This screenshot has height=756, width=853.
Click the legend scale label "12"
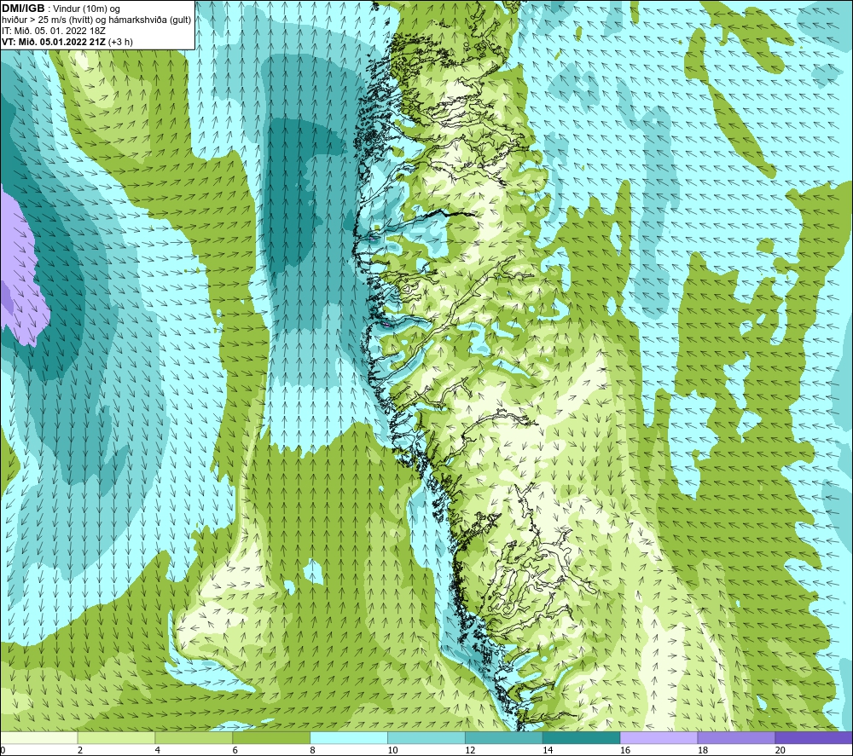pyautogui.click(x=470, y=750)
